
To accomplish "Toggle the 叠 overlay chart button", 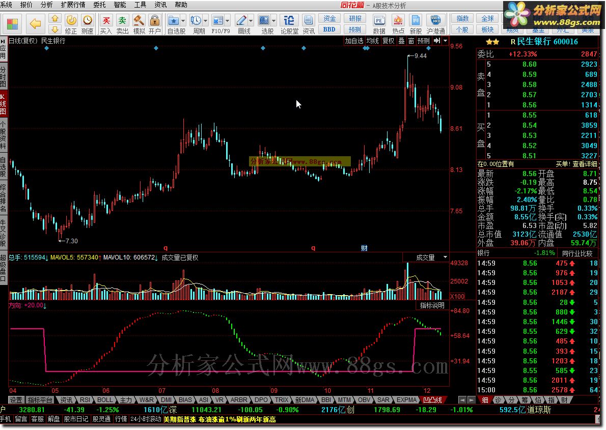I will point(402,41).
